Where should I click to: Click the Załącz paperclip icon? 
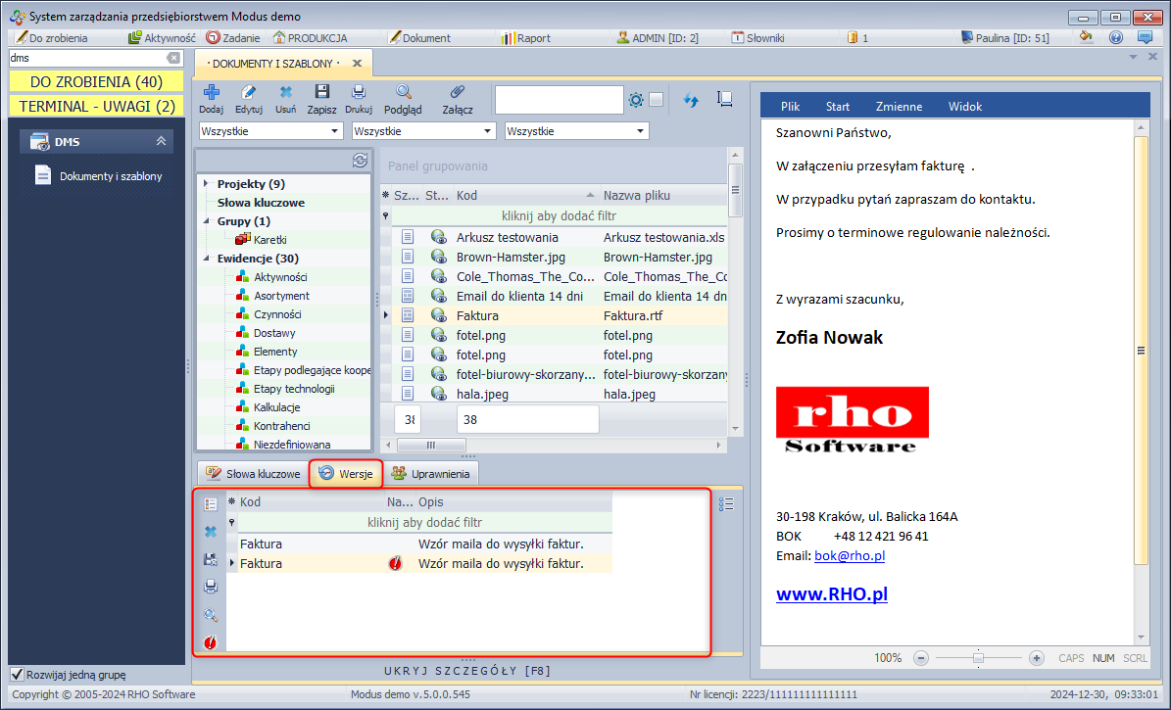[x=457, y=92]
